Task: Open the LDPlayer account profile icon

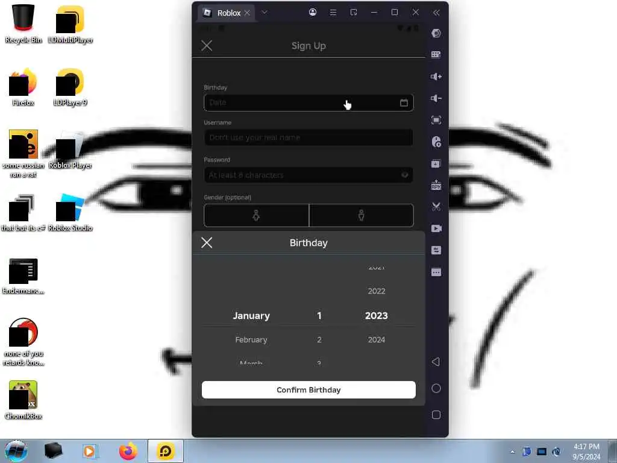Action: pos(313,12)
